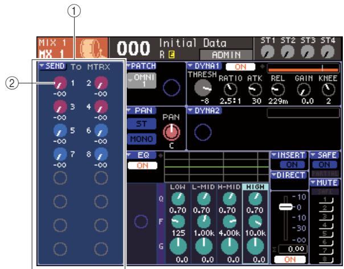Toggle mute group 1 indicator
Image resolution: width=344 pixels, height=269 pixels.
tap(326, 200)
